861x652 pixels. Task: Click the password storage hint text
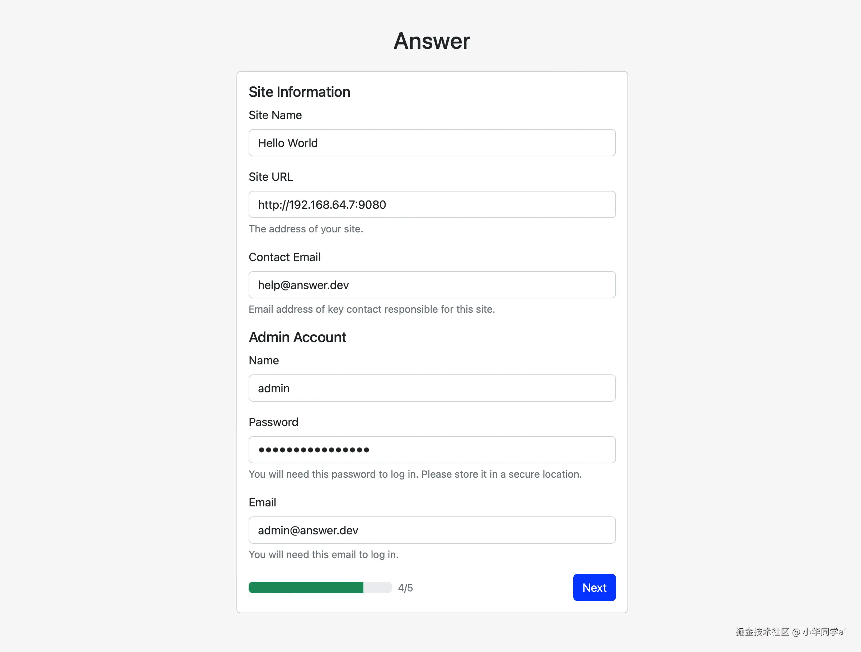click(415, 474)
